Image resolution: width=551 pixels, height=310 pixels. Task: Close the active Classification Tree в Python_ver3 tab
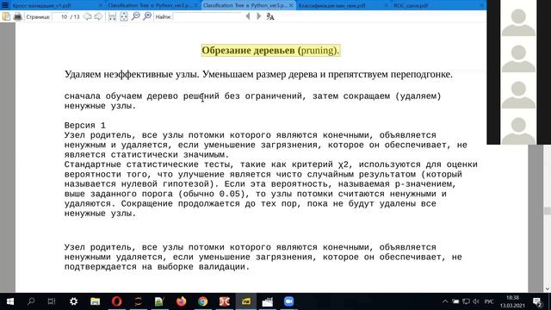[291, 6]
